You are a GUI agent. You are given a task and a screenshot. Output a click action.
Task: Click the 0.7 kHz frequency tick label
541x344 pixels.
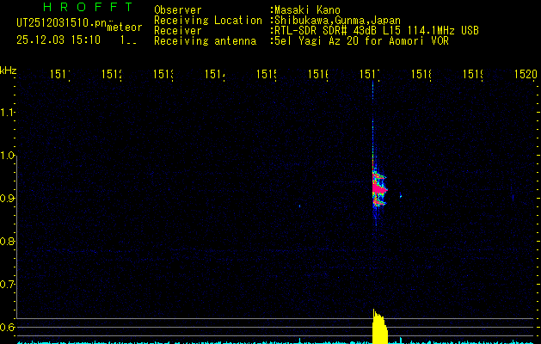pyautogui.click(x=9, y=285)
